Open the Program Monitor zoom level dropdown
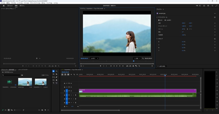Viewport: 219px width, 114px height. pyautogui.click(x=94, y=58)
